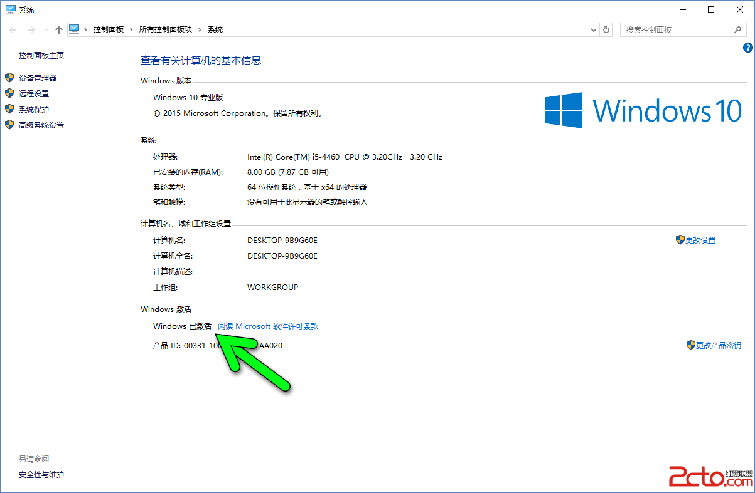Open 安全性与维护 at the bottom left
The image size is (755, 493).
pos(41,474)
